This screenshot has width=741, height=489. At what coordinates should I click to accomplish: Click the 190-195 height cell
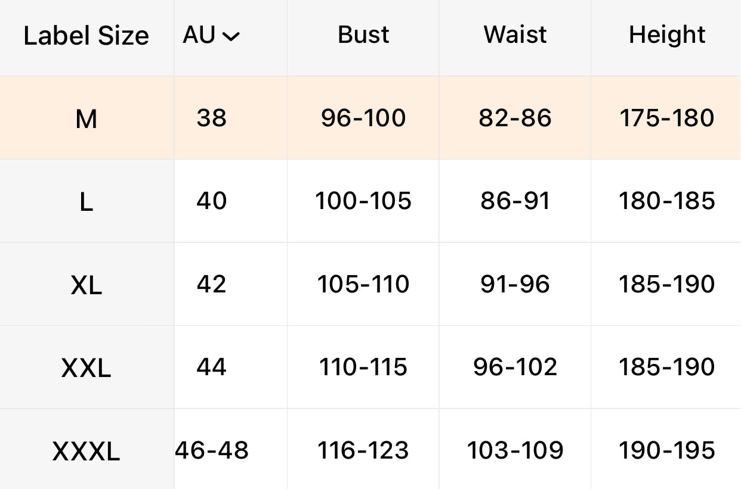pos(666,450)
